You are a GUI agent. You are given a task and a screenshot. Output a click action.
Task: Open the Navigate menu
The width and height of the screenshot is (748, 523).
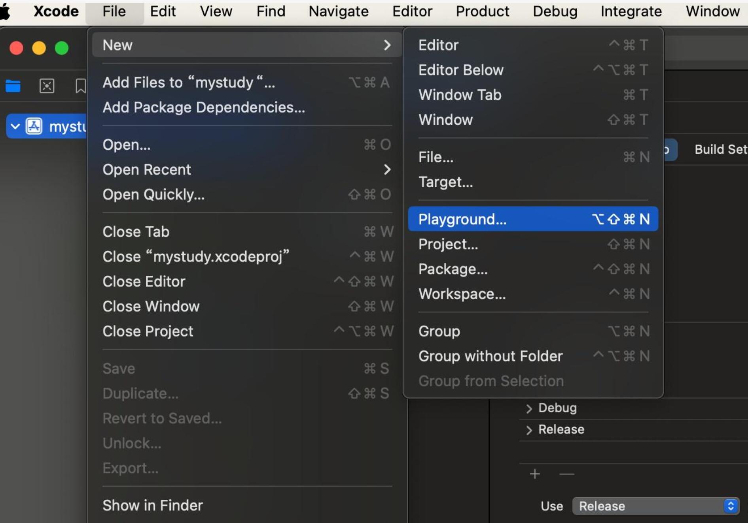(x=339, y=11)
